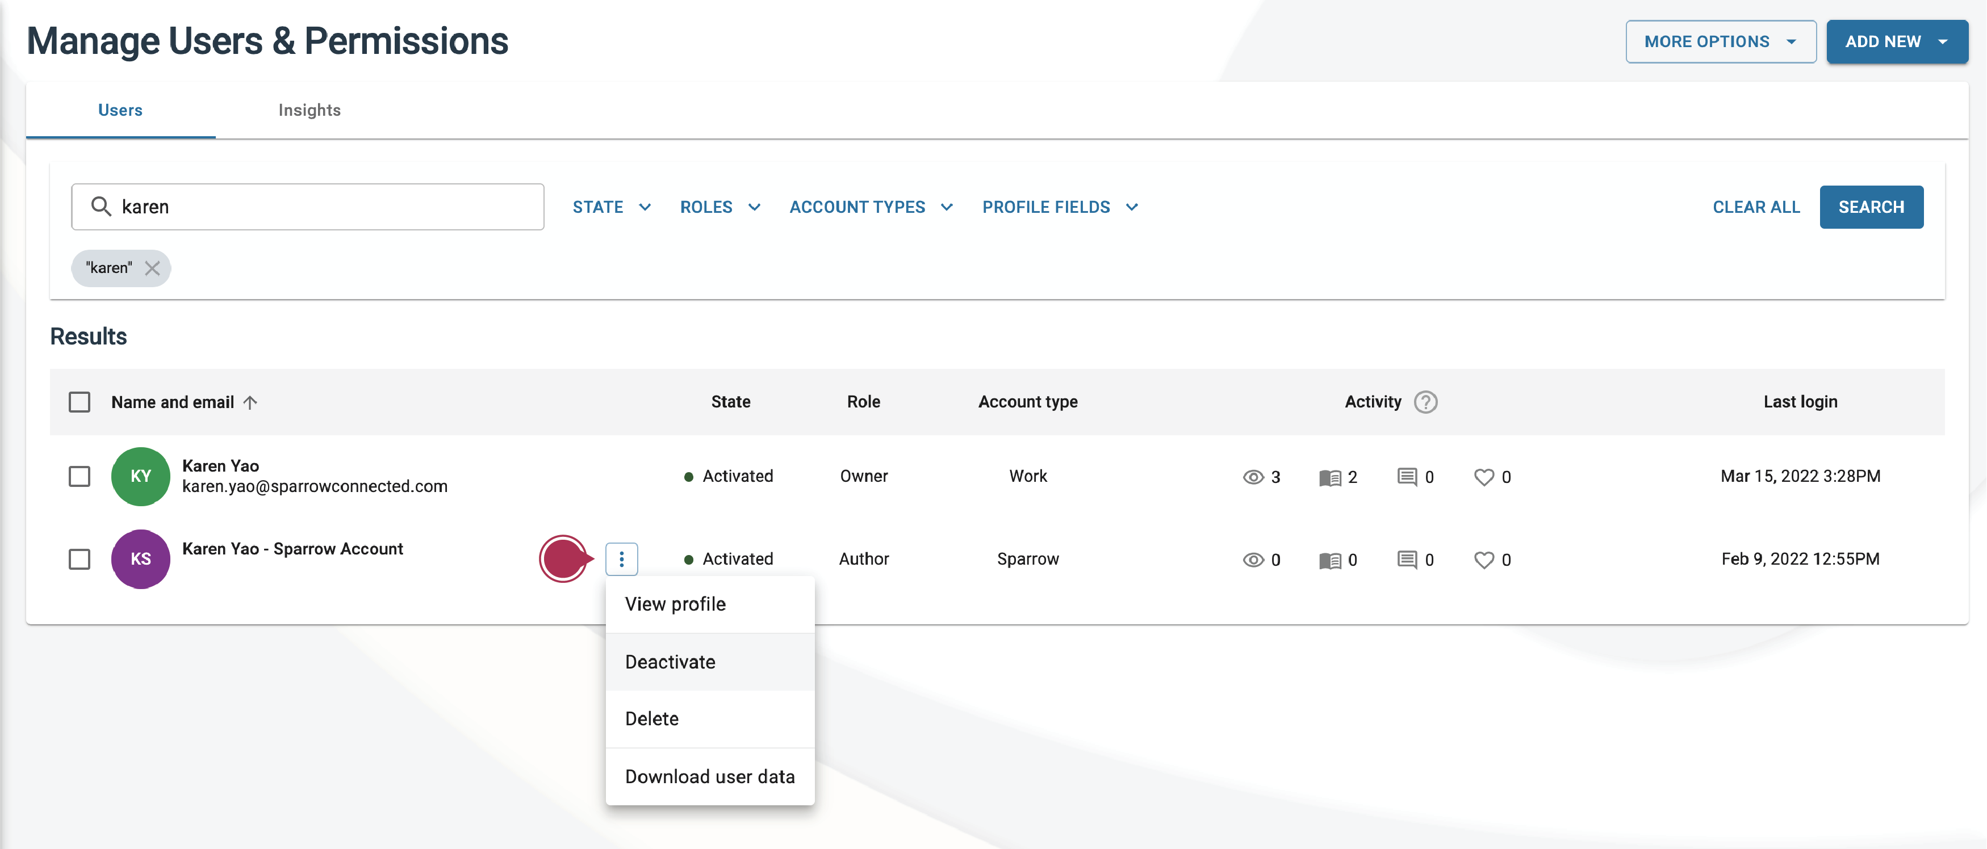Viewport: 1987px width, 849px height.
Task: Switch to the Users tab
Action: pos(120,110)
